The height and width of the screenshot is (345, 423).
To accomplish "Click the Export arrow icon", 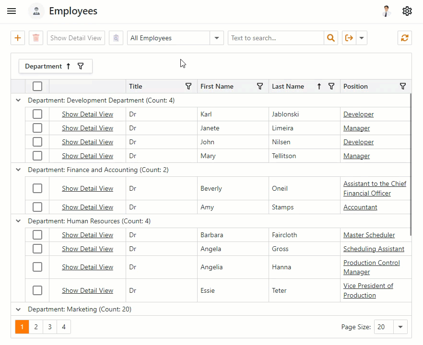I will (349, 38).
